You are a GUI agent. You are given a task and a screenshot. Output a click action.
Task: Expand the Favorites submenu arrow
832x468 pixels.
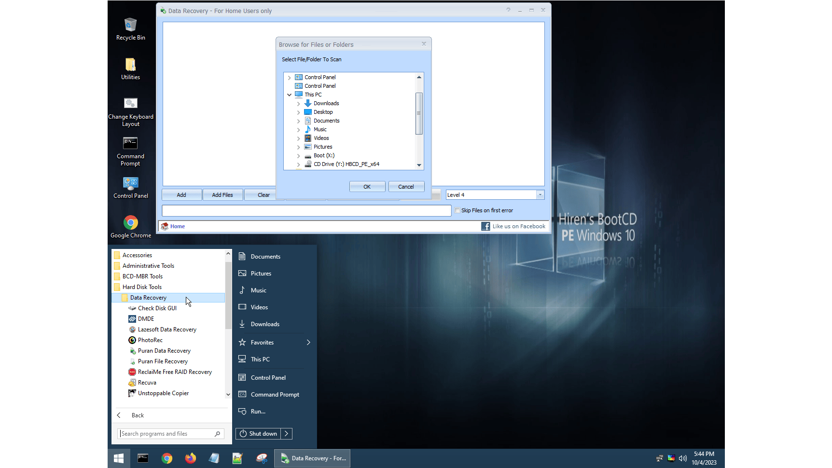(x=308, y=343)
